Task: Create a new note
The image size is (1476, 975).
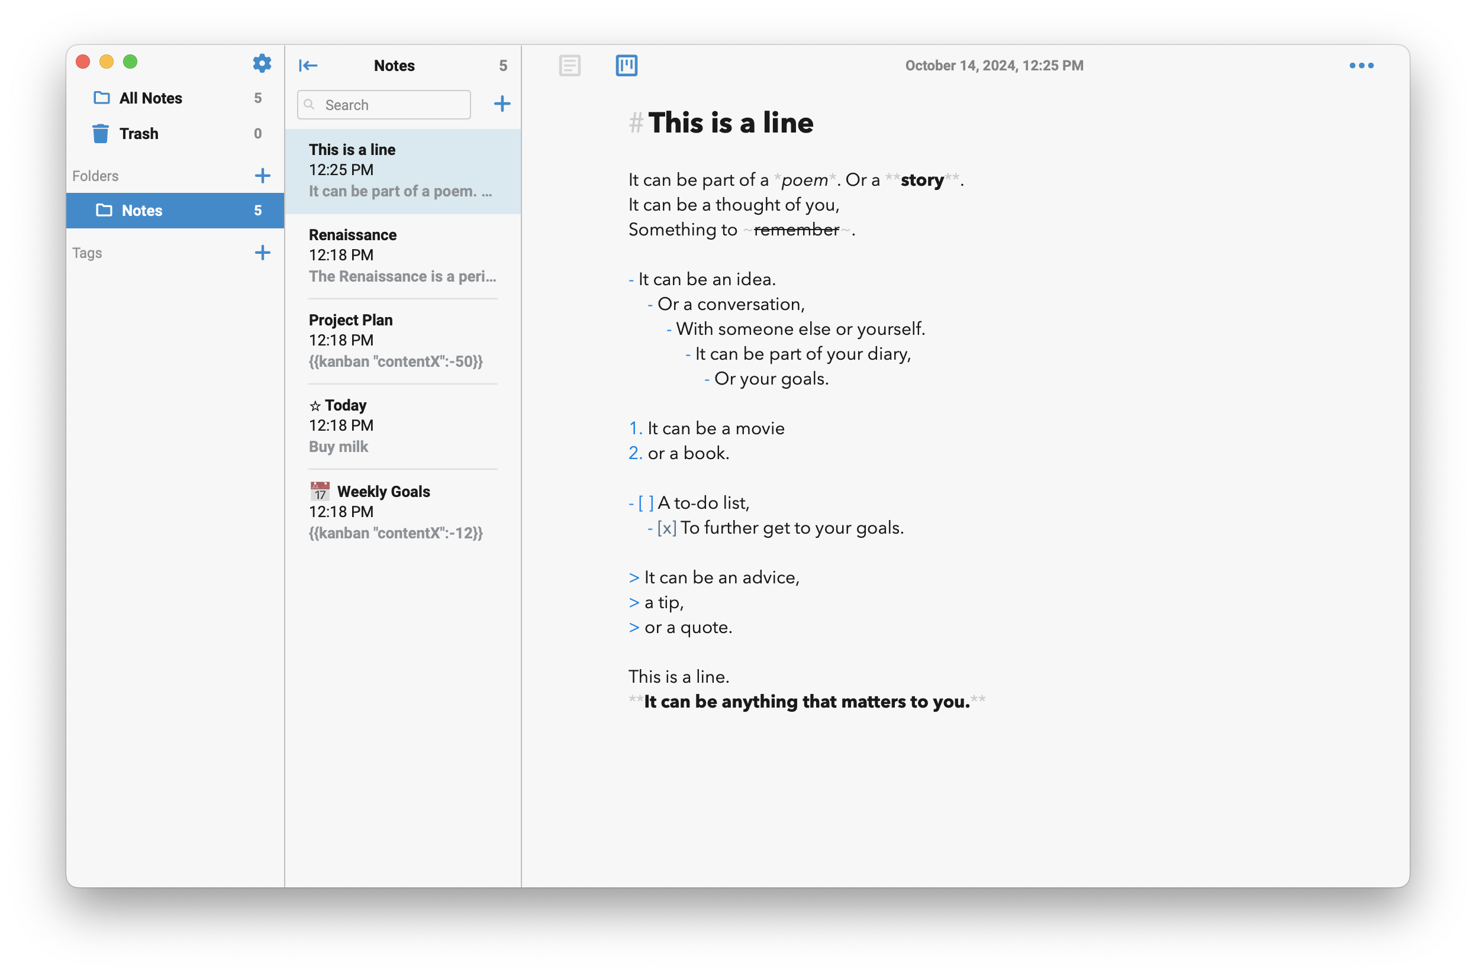Action: (x=502, y=105)
